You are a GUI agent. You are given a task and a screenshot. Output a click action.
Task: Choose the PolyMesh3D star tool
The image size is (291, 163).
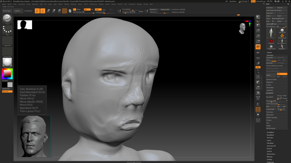tap(271, 46)
